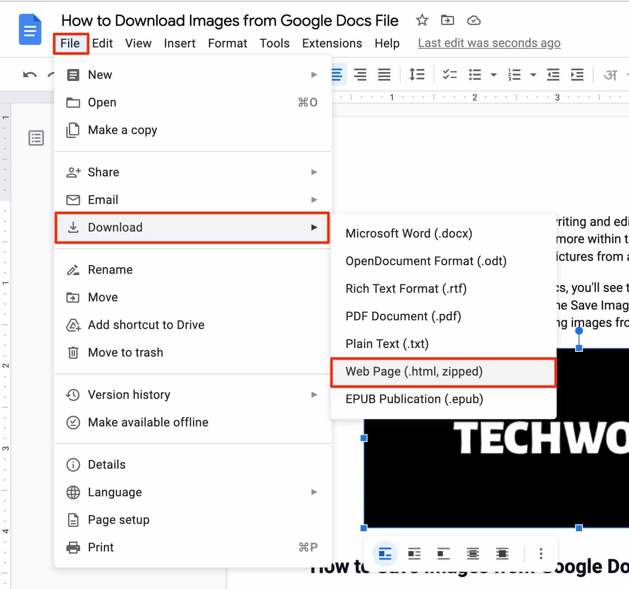
Task: Apply bulleted list formatting
Action: coord(475,75)
